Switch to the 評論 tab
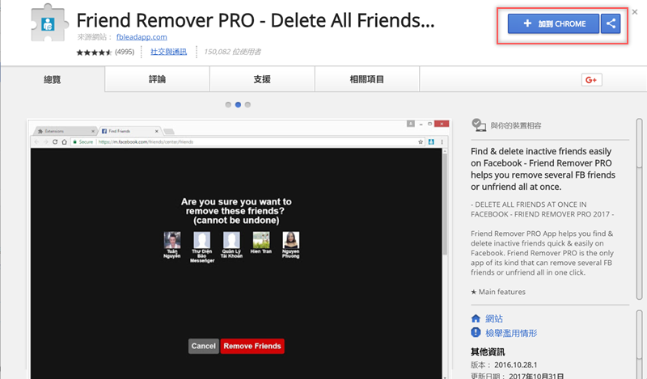This screenshot has height=379, width=647. [x=157, y=79]
